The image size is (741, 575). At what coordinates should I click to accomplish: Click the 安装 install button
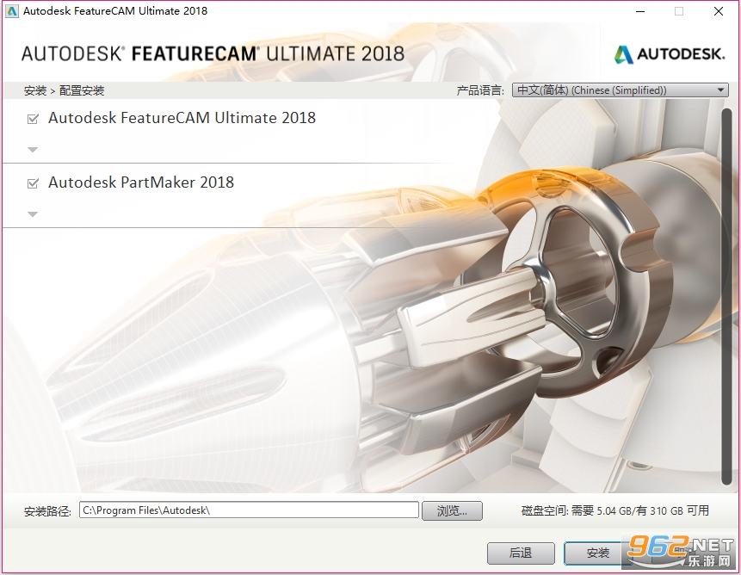pyautogui.click(x=598, y=553)
